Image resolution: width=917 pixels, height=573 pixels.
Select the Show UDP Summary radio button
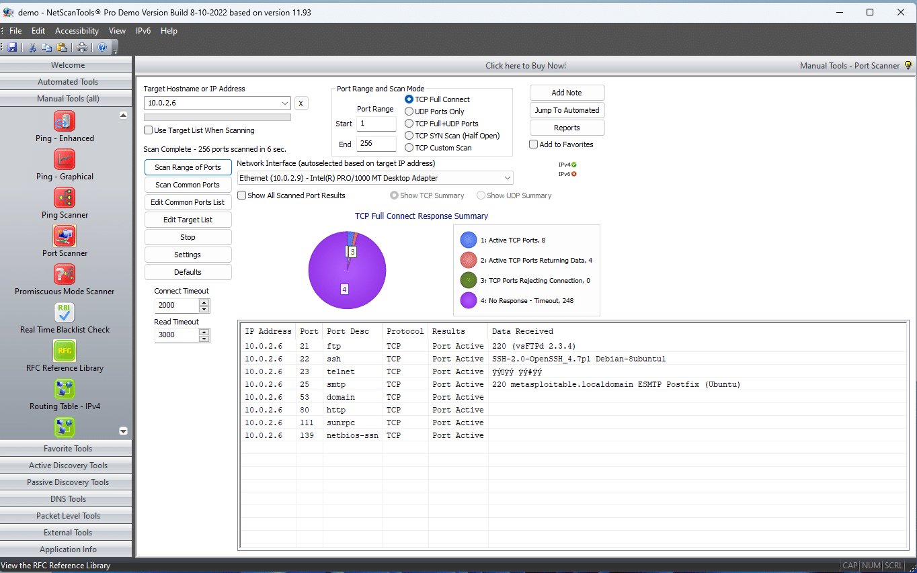point(481,195)
